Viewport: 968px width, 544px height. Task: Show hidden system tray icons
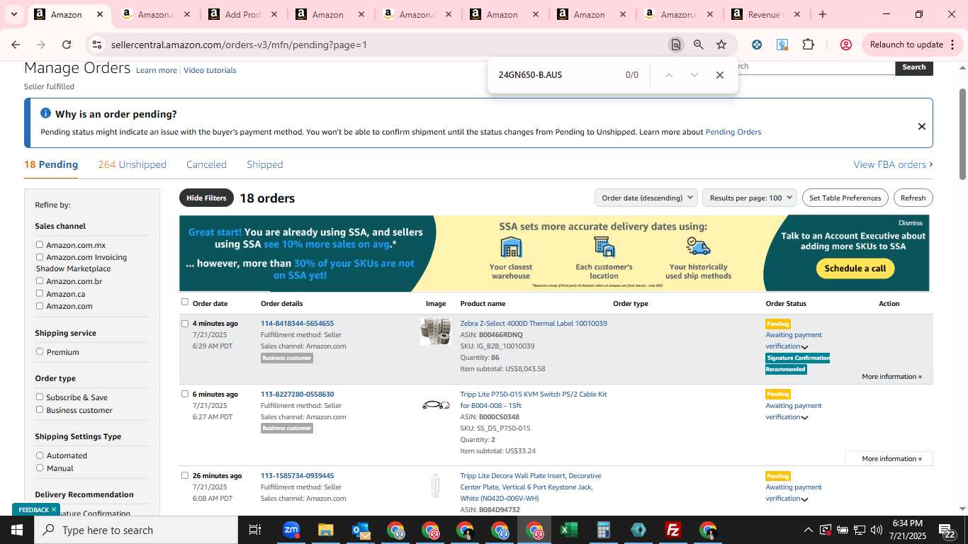tap(808, 530)
